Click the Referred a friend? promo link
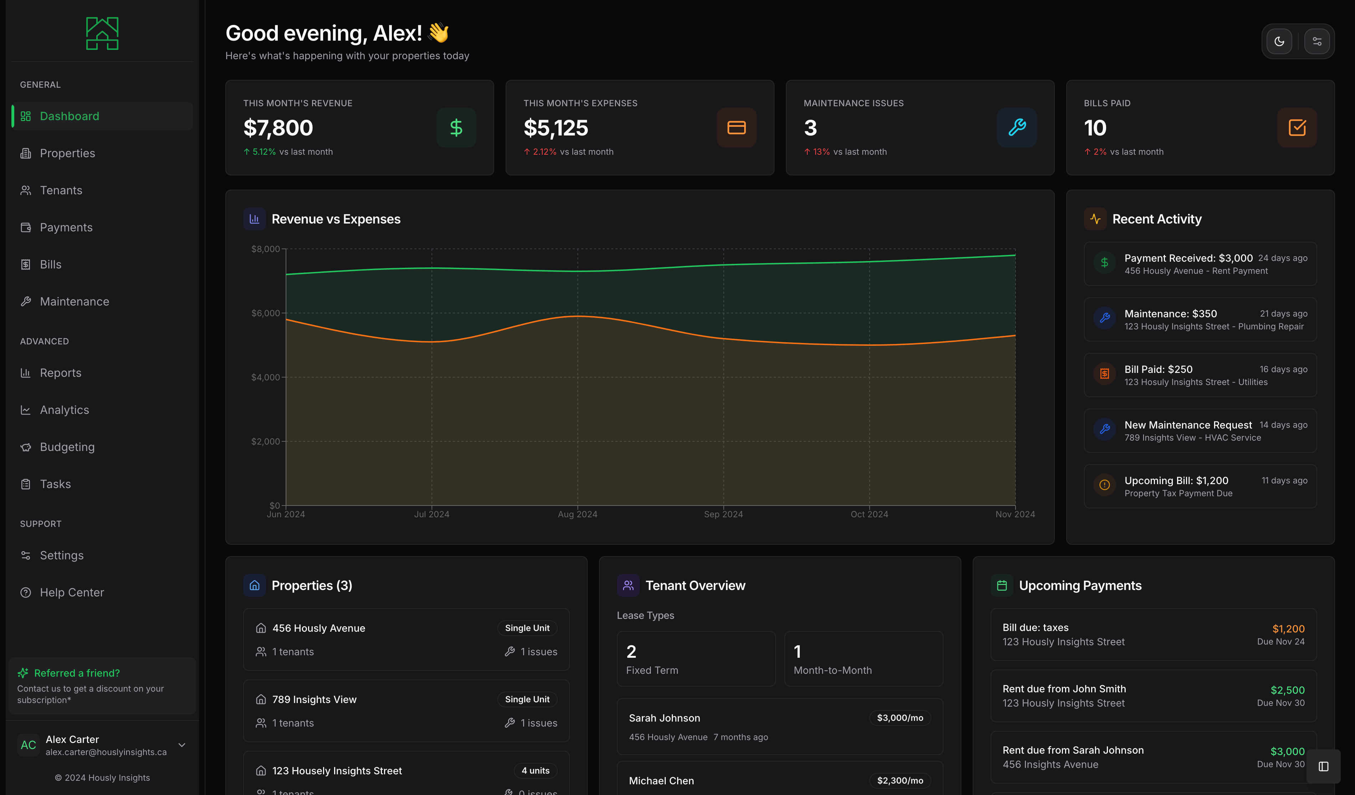Image resolution: width=1355 pixels, height=795 pixels. (76, 673)
